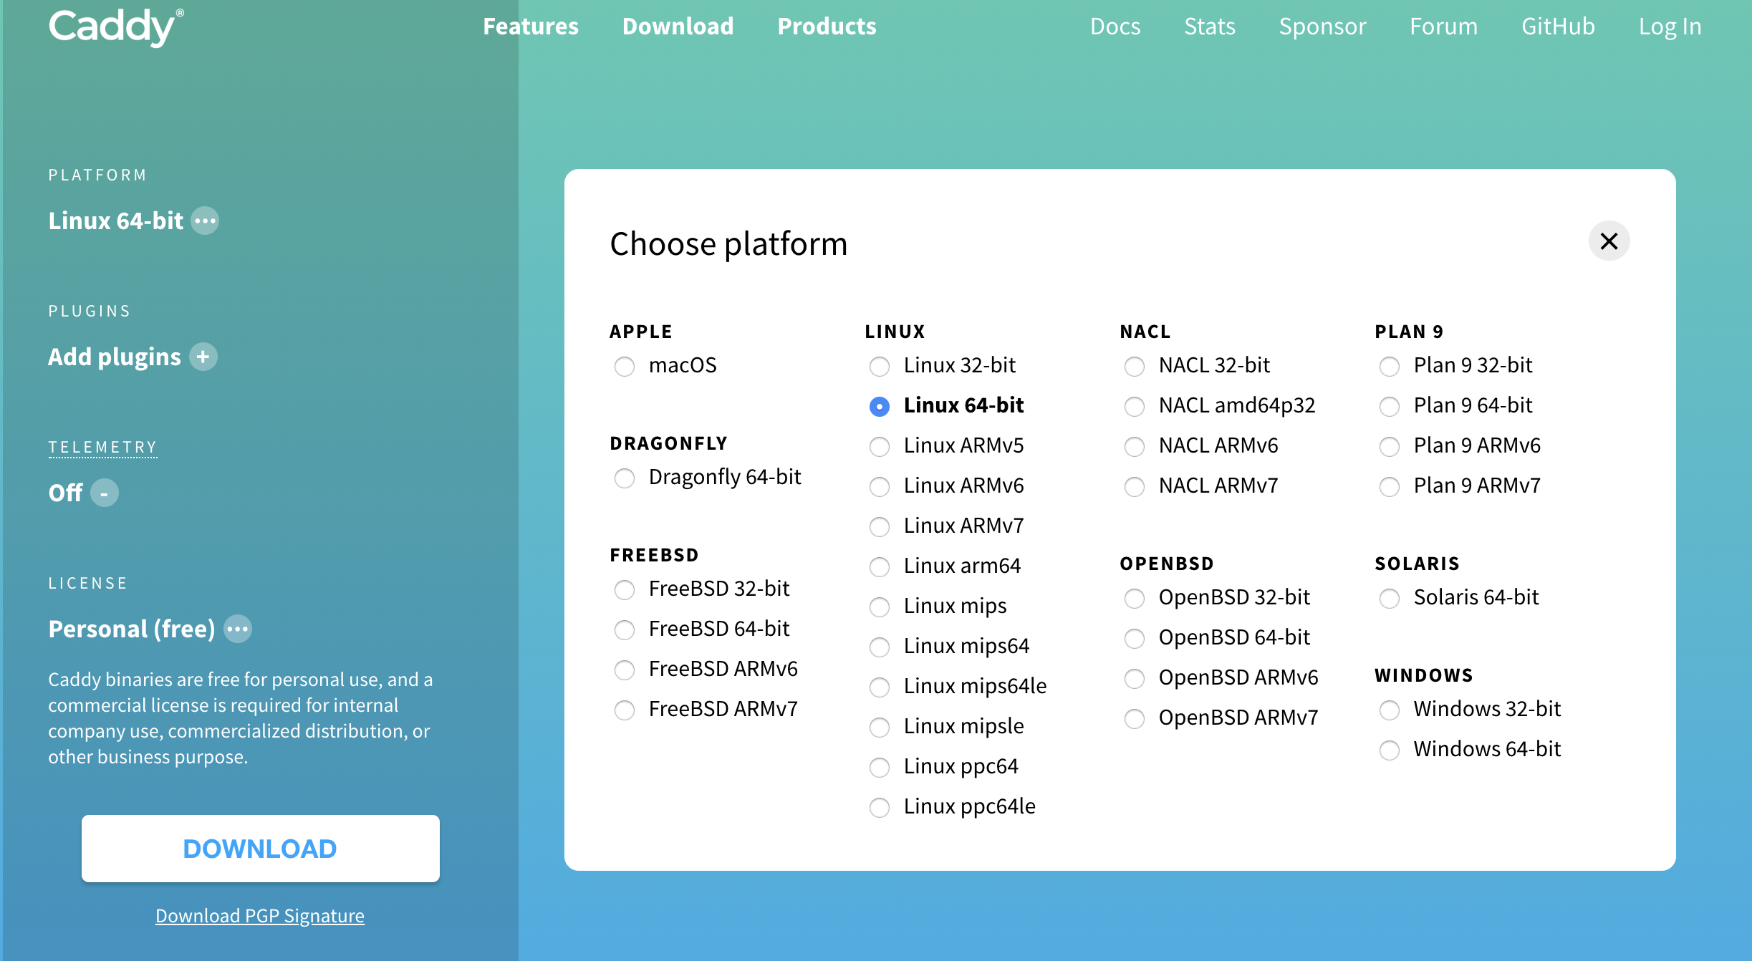Go to Docs
Viewport: 1752px width, 961px height.
tap(1115, 26)
